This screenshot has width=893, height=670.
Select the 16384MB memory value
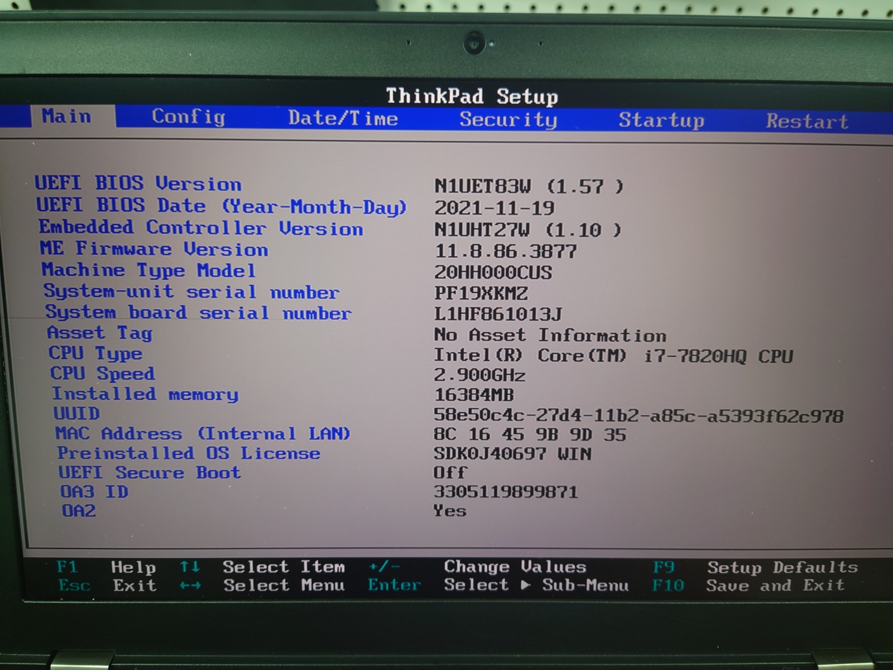[x=474, y=395]
